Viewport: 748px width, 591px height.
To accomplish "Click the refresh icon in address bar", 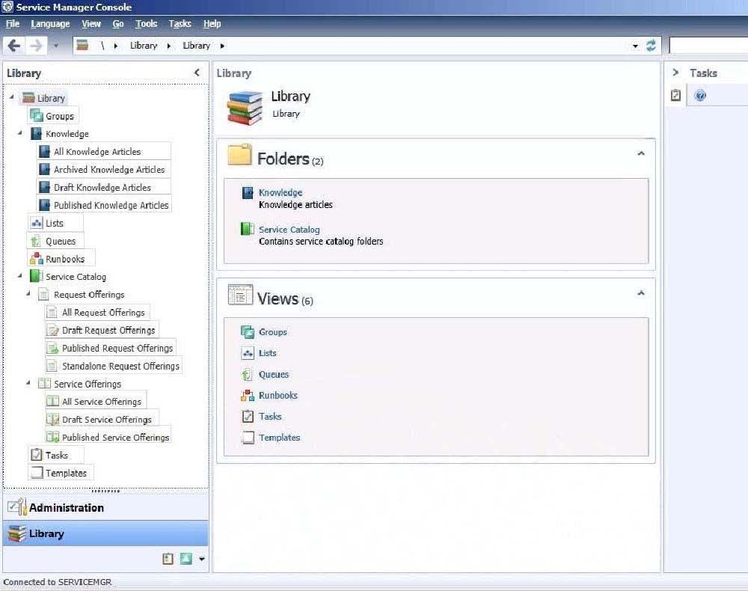I will pyautogui.click(x=651, y=46).
